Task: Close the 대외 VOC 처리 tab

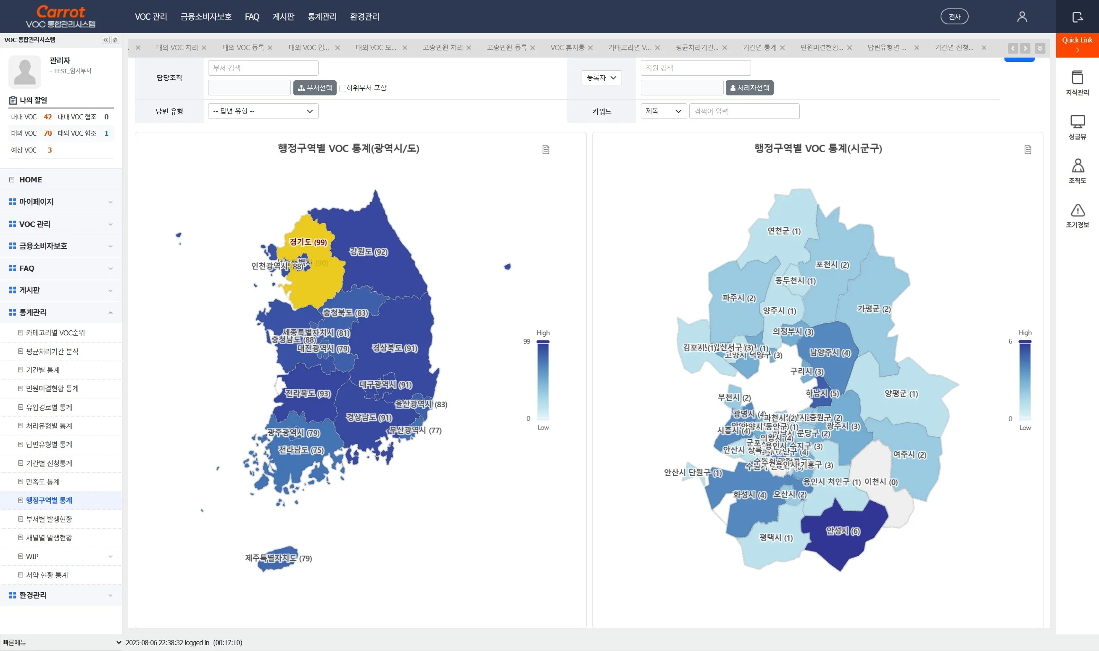Action: [204, 48]
